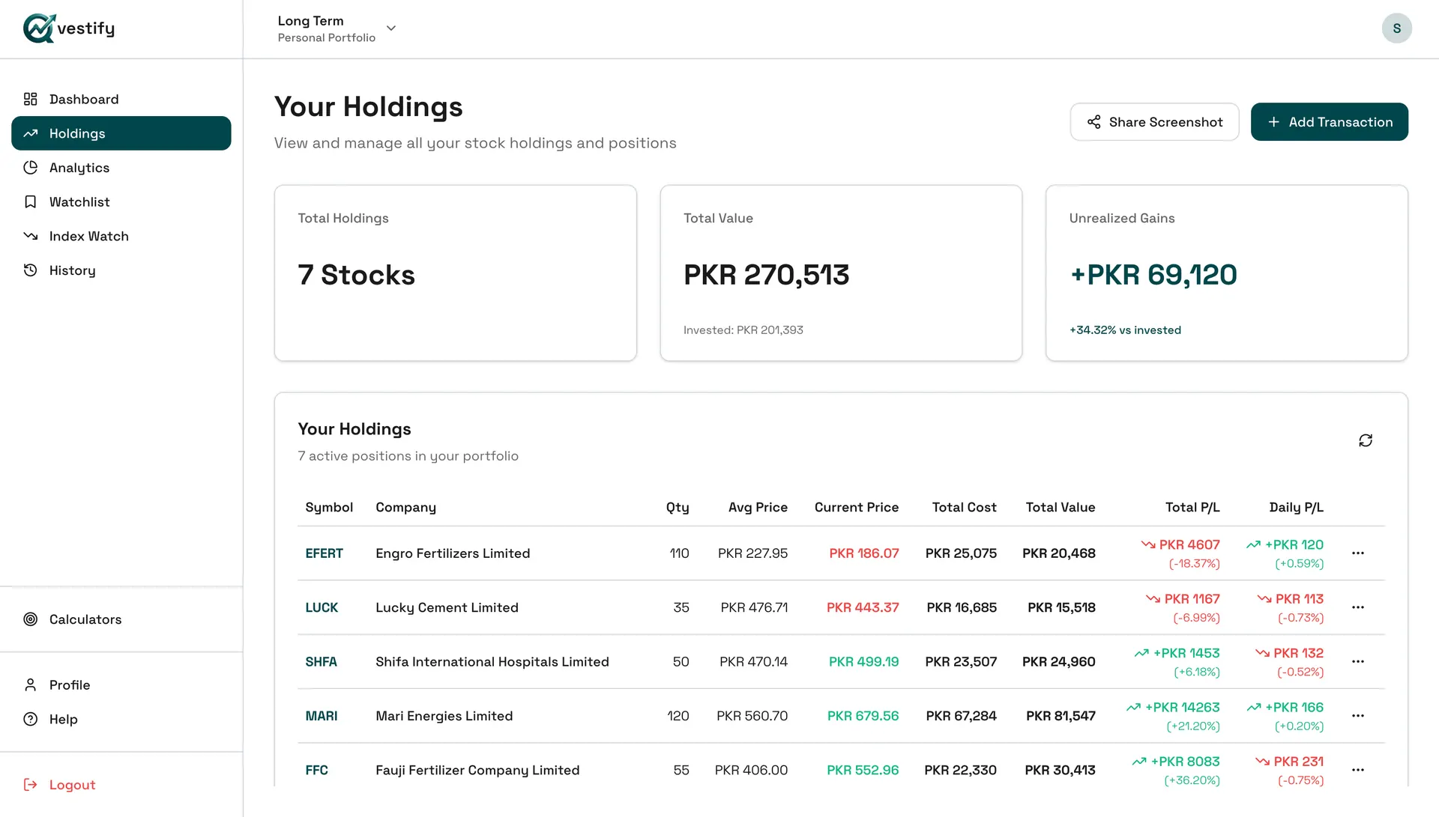
Task: Click the Total Cost column header
Action: click(x=964, y=507)
